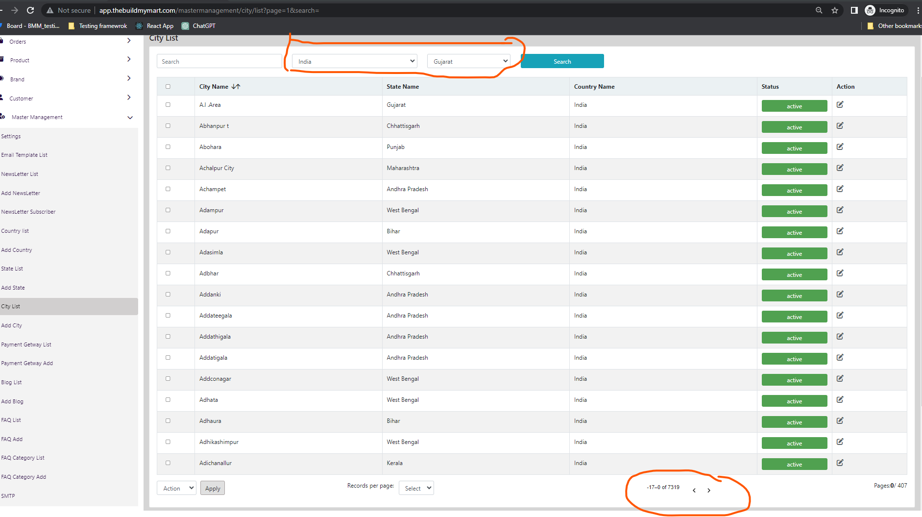Open the Gujarat state dropdown
Image resolution: width=922 pixels, height=517 pixels.
click(469, 61)
